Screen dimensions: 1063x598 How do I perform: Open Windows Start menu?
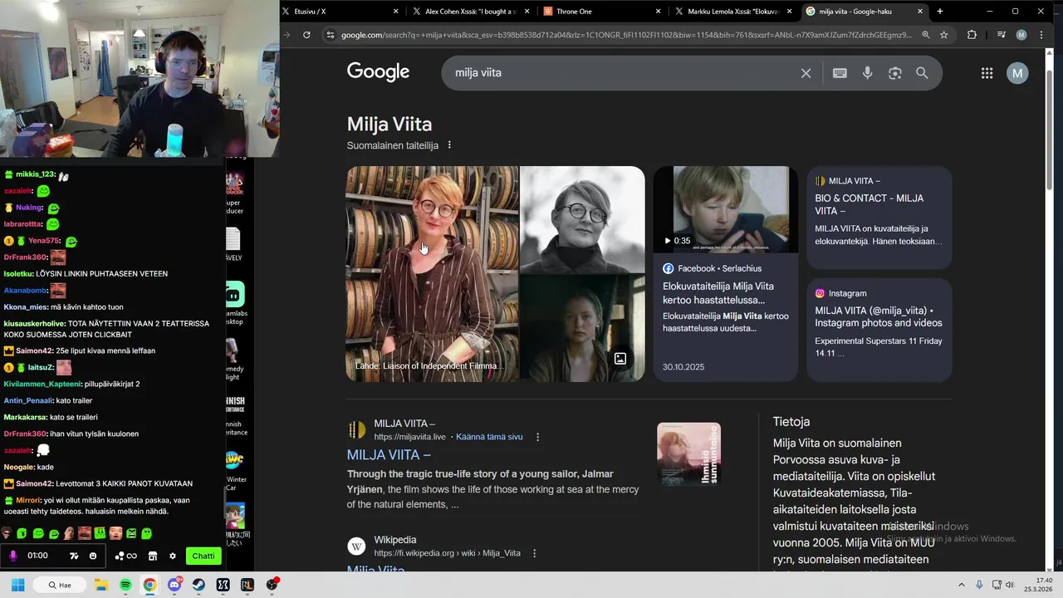click(x=17, y=585)
